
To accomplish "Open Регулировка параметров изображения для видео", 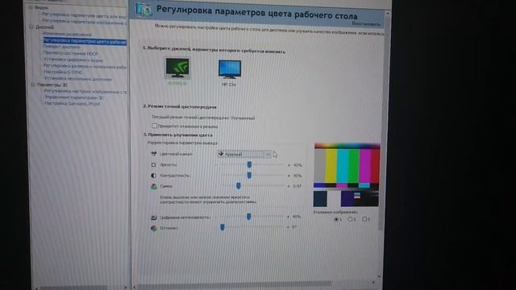I will (x=84, y=22).
